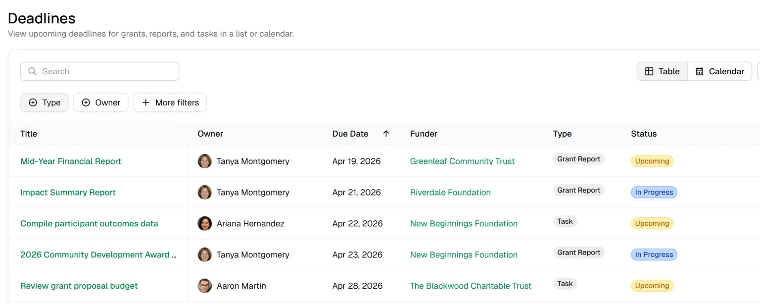760x304 pixels.
Task: Click Tanya Montgomery's avatar in first row
Action: coord(205,161)
